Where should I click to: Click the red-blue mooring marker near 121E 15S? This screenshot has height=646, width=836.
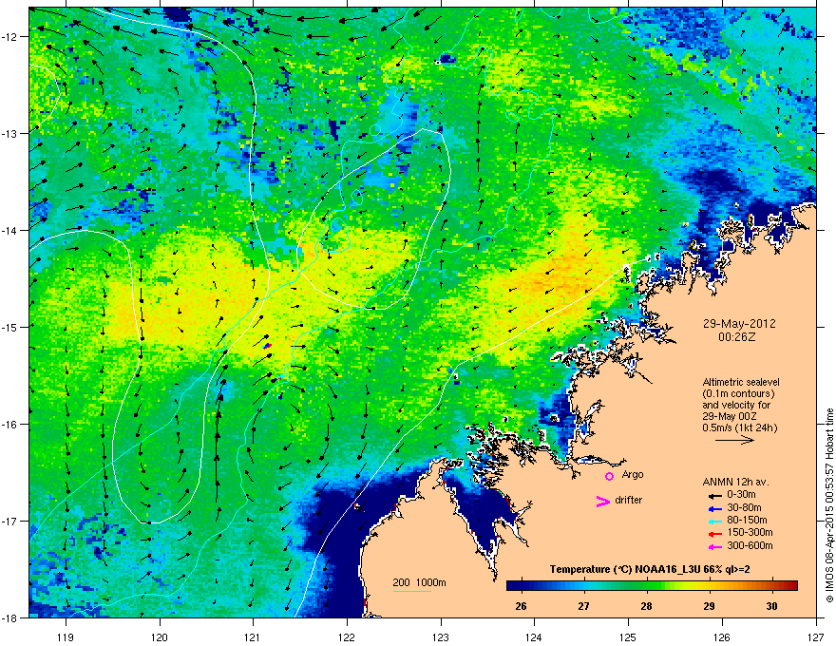[268, 347]
